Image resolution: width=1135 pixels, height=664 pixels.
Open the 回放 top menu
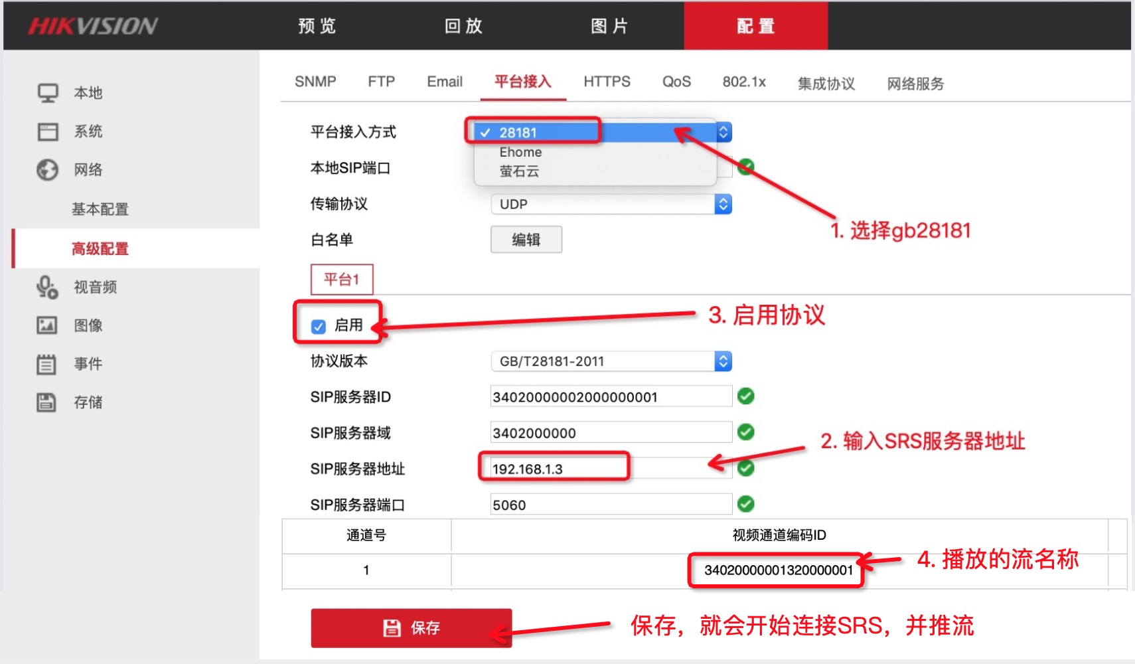463,26
